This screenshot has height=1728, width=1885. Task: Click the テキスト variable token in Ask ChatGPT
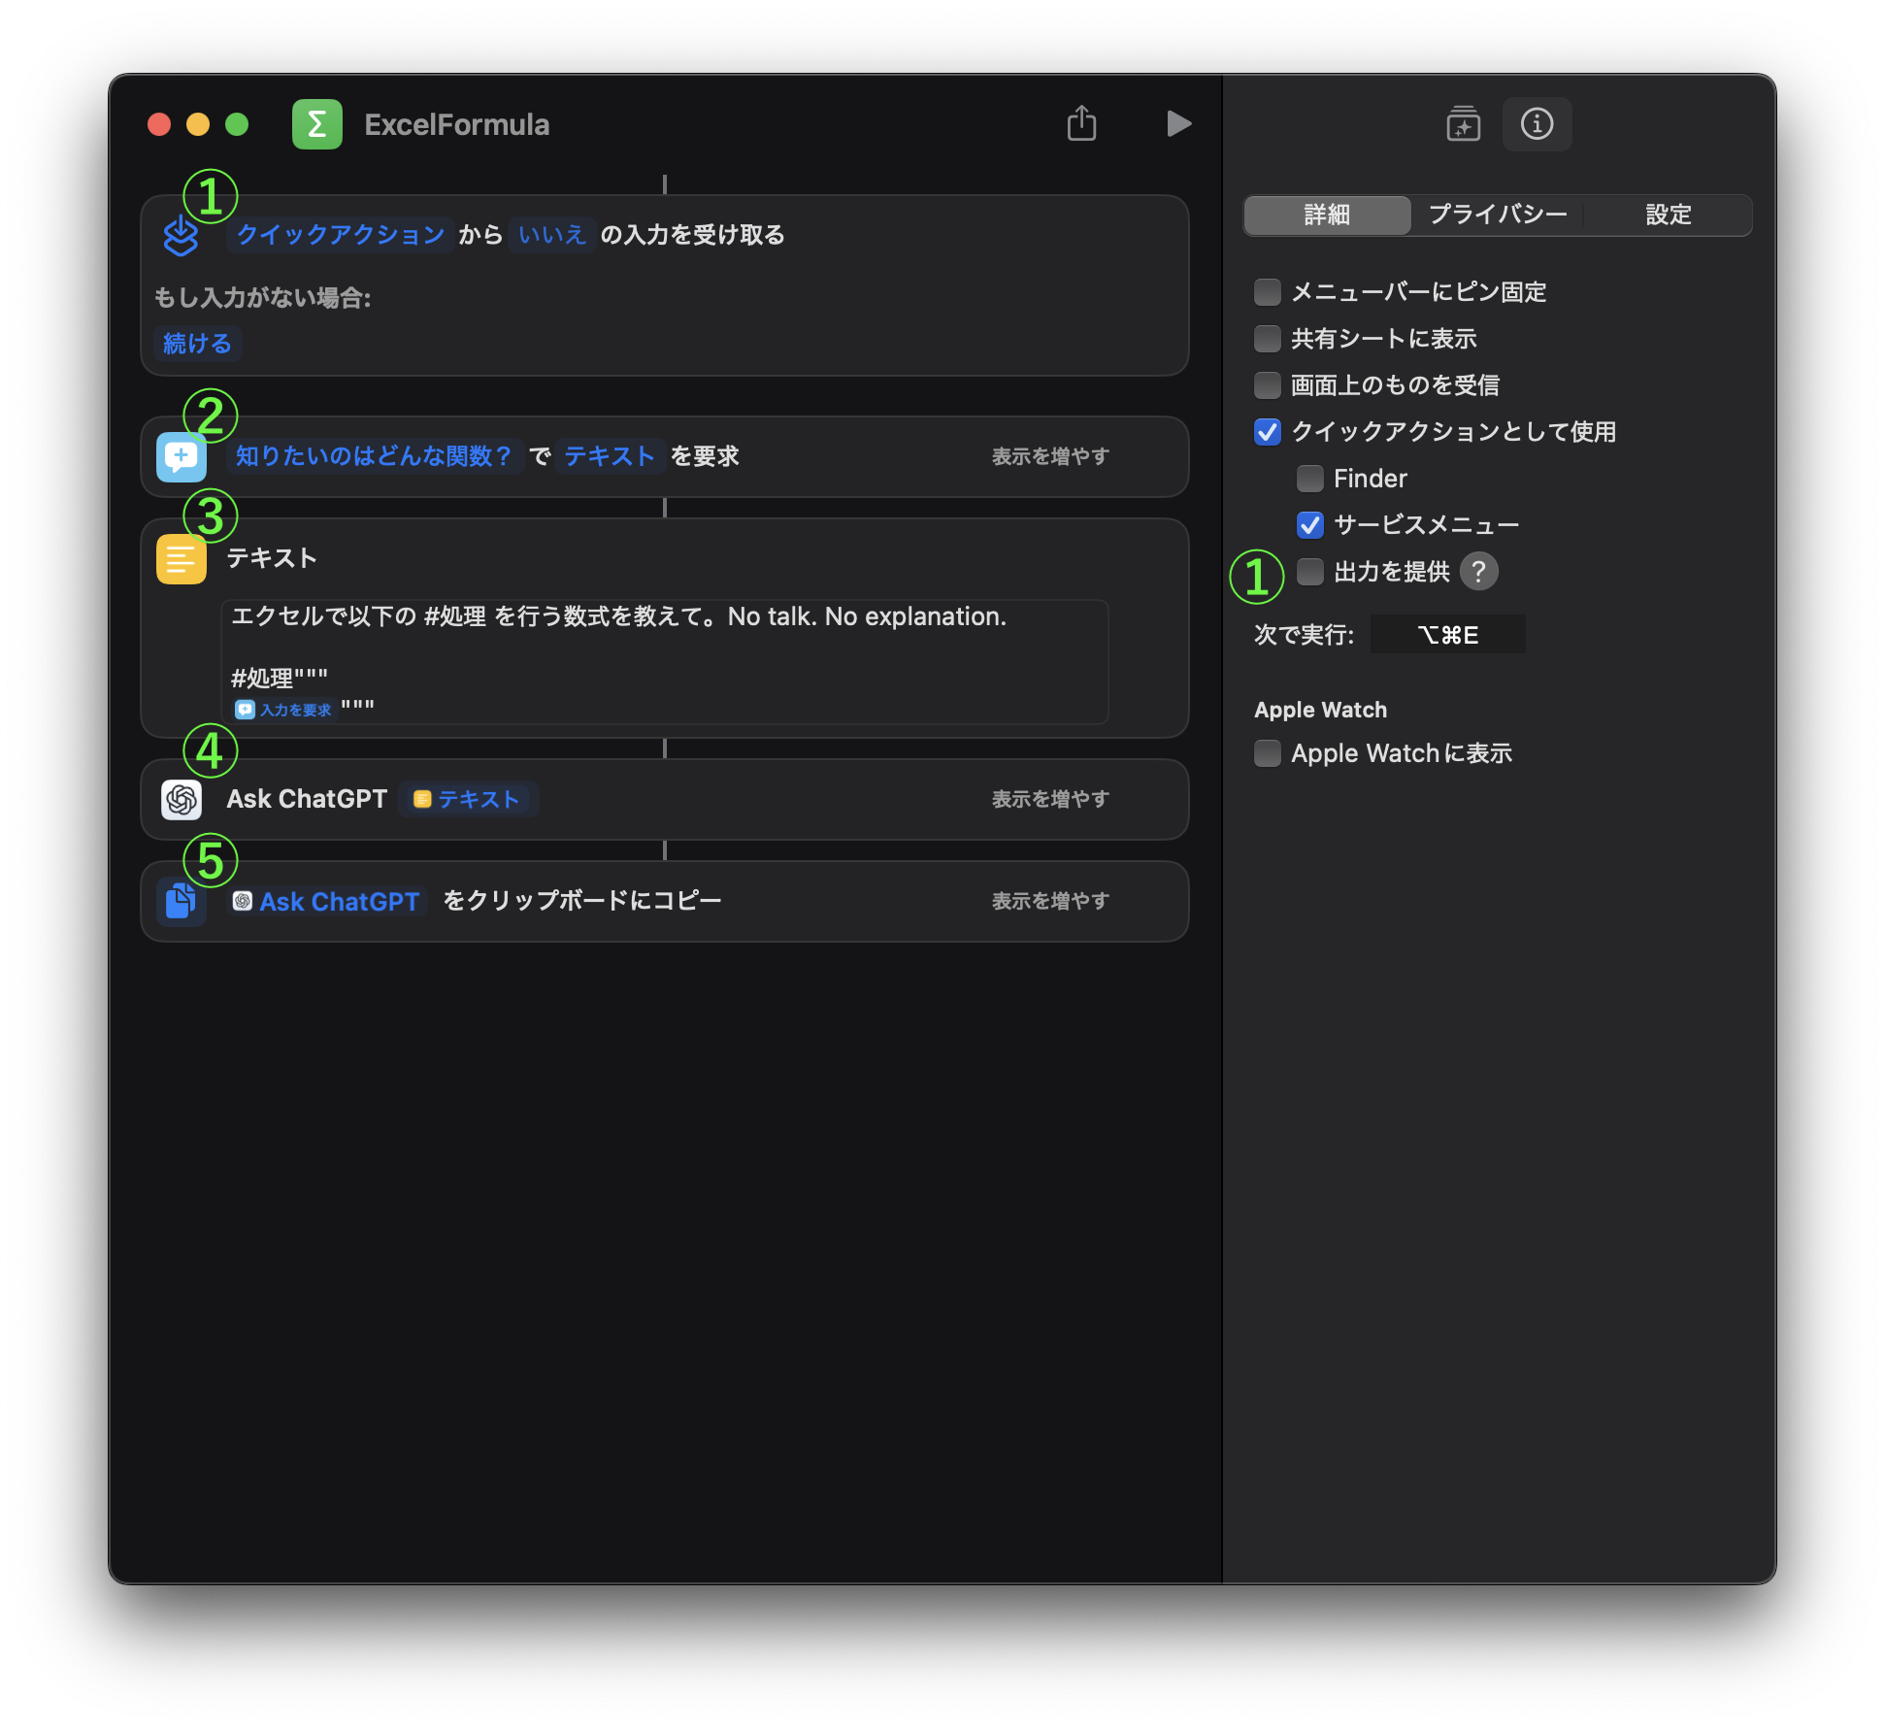tap(468, 799)
